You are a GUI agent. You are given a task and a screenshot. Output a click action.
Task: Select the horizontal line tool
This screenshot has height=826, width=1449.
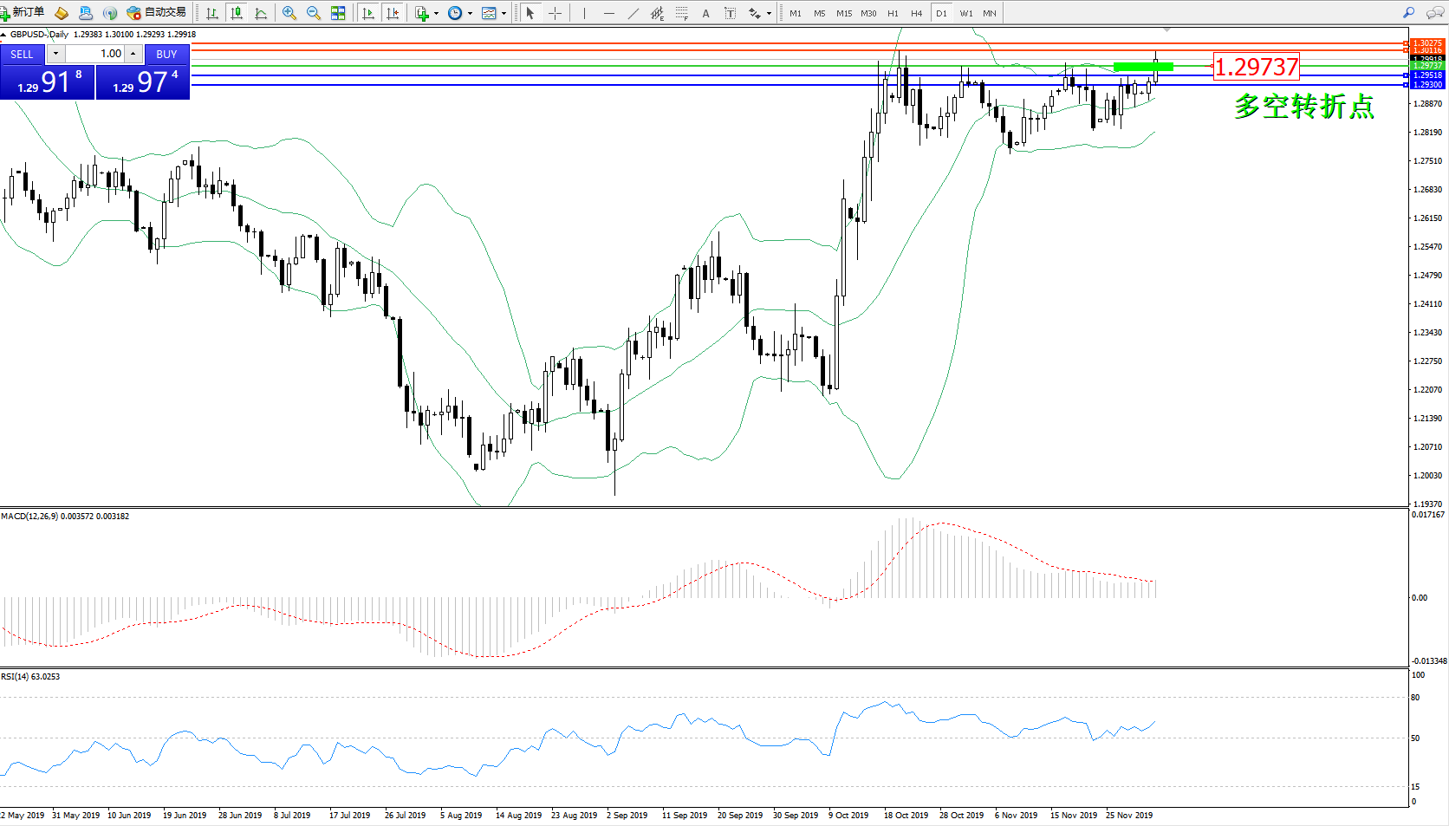click(609, 13)
